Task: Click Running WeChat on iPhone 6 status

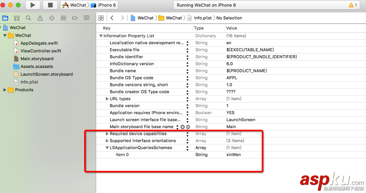Action: 206,5
